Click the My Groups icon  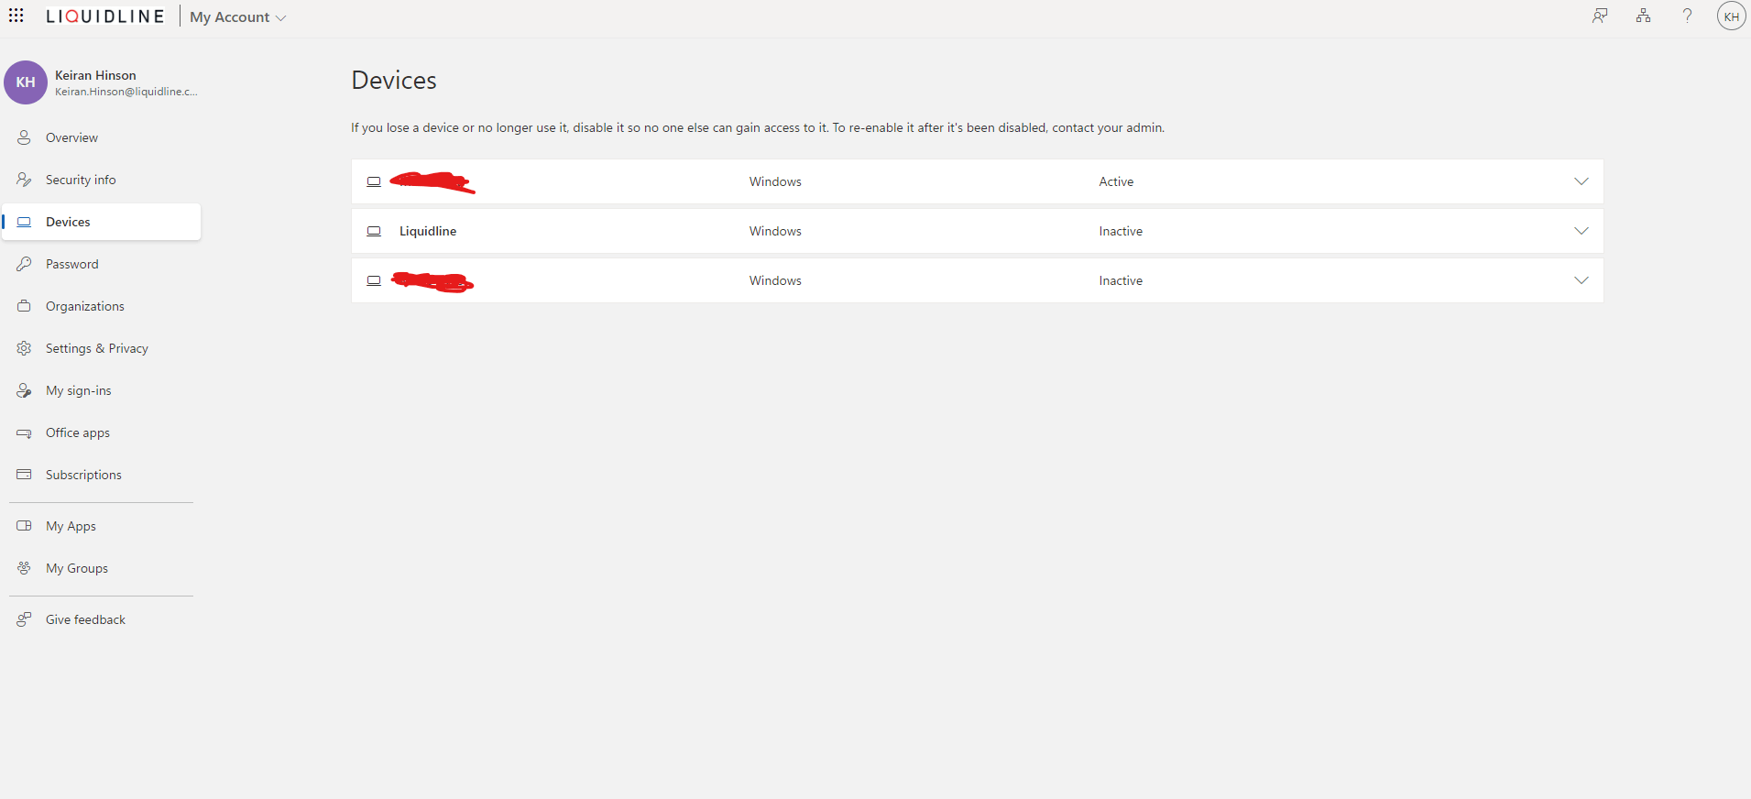click(24, 568)
